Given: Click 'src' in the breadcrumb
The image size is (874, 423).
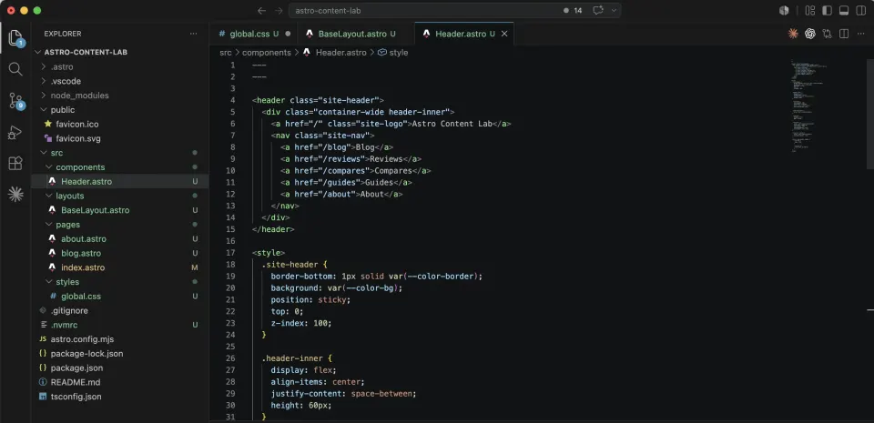Looking at the screenshot, I should pos(225,53).
